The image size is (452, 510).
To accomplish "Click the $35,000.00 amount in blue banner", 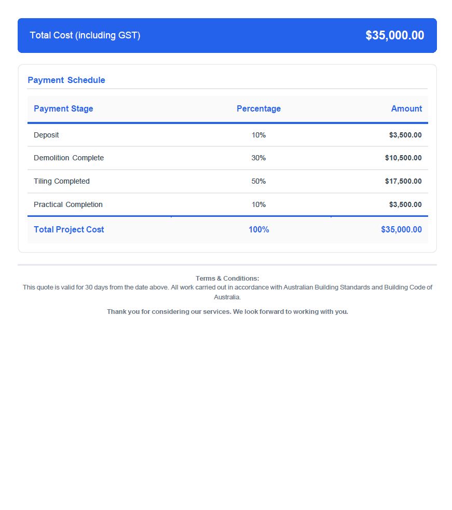I will click(394, 35).
